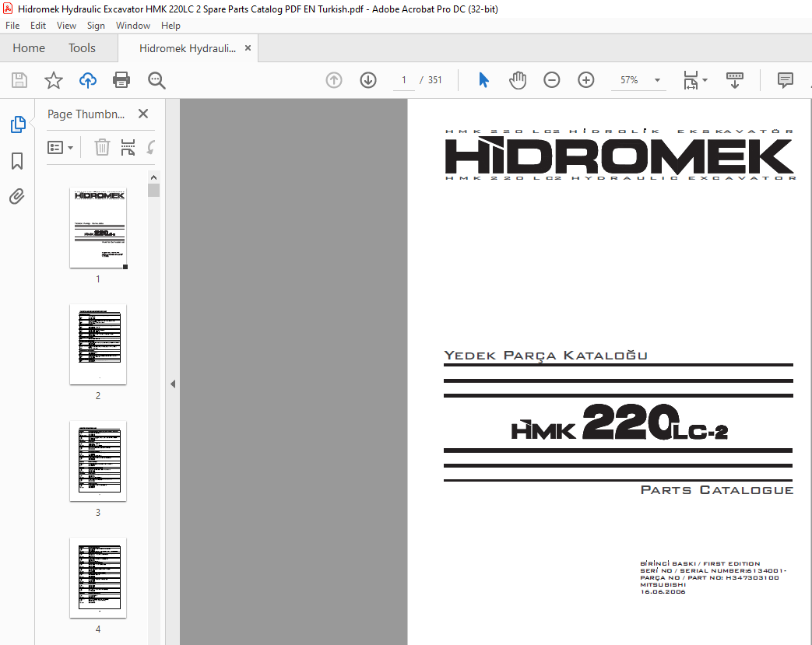Close the Page Thumbnails panel

pos(143,114)
